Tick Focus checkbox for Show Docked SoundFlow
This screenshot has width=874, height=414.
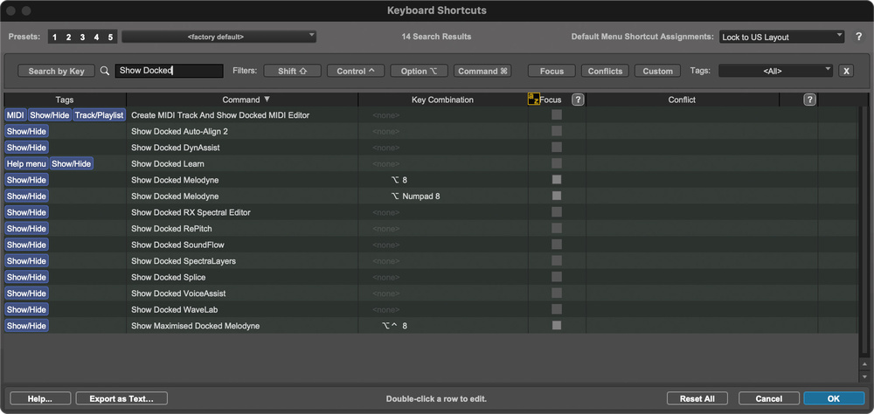[556, 244]
